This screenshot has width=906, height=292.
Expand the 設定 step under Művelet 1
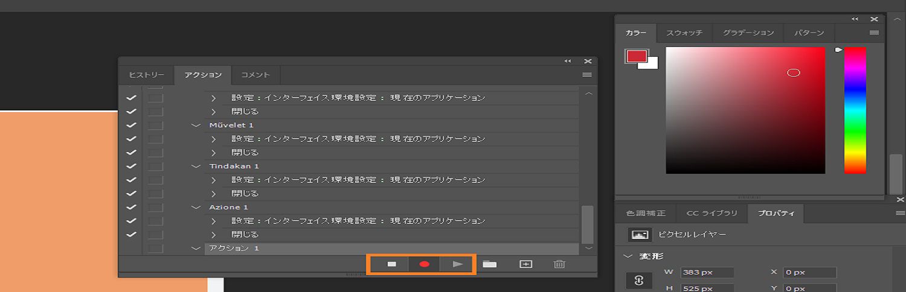213,139
